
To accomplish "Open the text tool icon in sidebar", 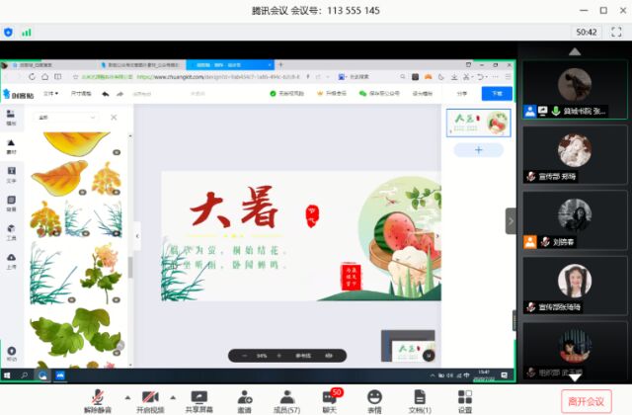I will [11, 175].
